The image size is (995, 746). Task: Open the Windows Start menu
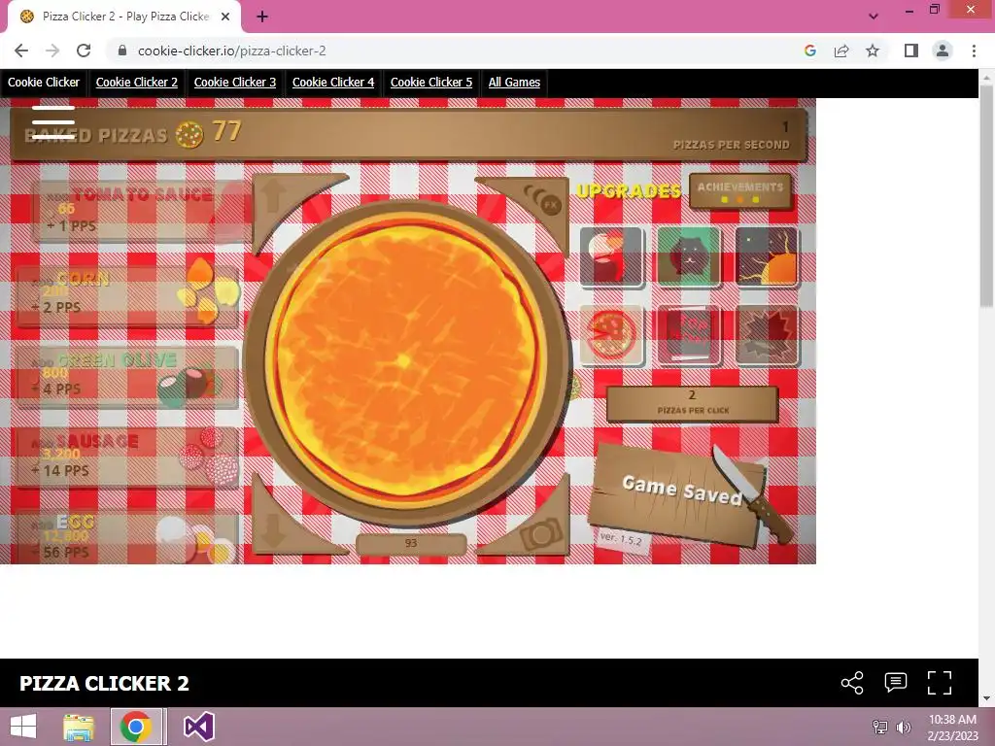(x=23, y=727)
